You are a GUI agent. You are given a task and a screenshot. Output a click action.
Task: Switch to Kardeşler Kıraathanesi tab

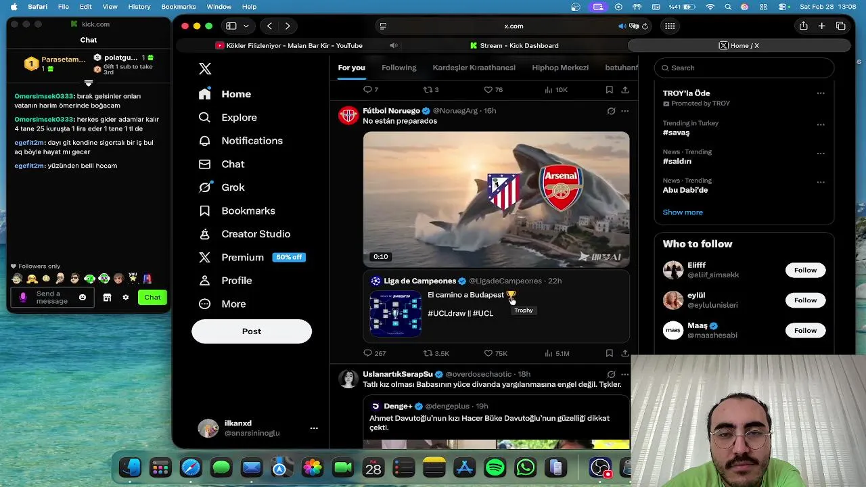pos(474,68)
